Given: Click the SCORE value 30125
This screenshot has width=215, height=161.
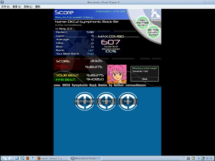Looking at the screenshot, I should 96,61.
